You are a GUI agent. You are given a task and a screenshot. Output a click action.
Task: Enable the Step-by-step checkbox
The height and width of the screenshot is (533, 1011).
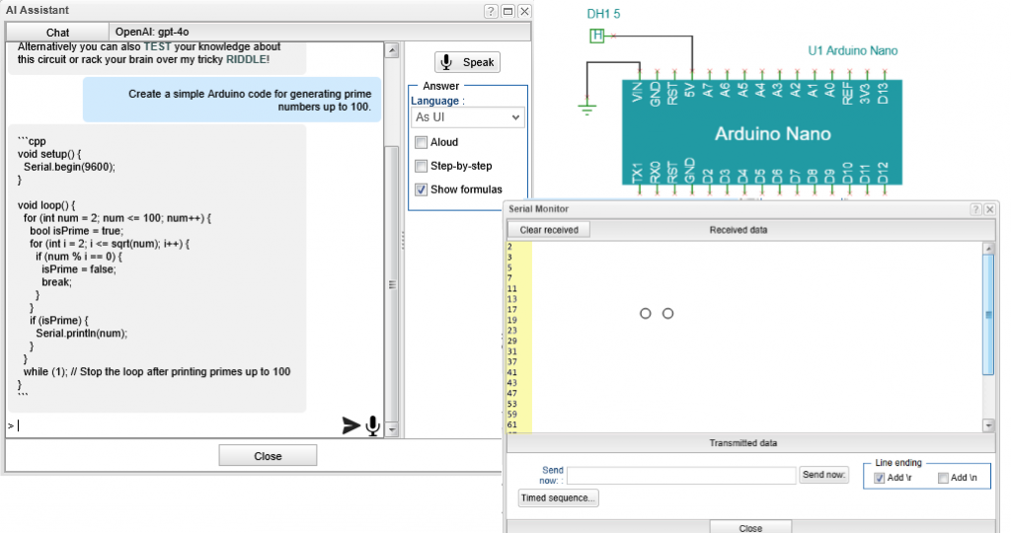point(421,166)
